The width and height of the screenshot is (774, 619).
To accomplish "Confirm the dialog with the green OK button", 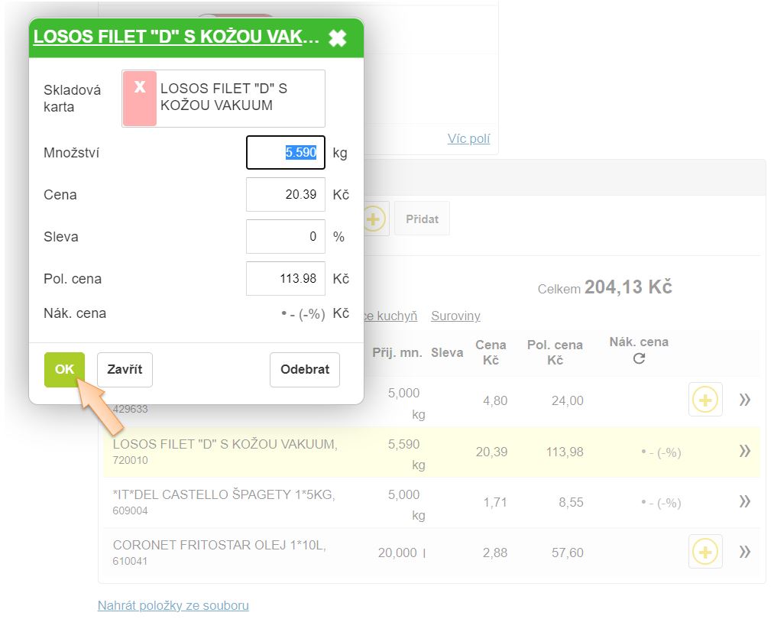I will tap(64, 370).
